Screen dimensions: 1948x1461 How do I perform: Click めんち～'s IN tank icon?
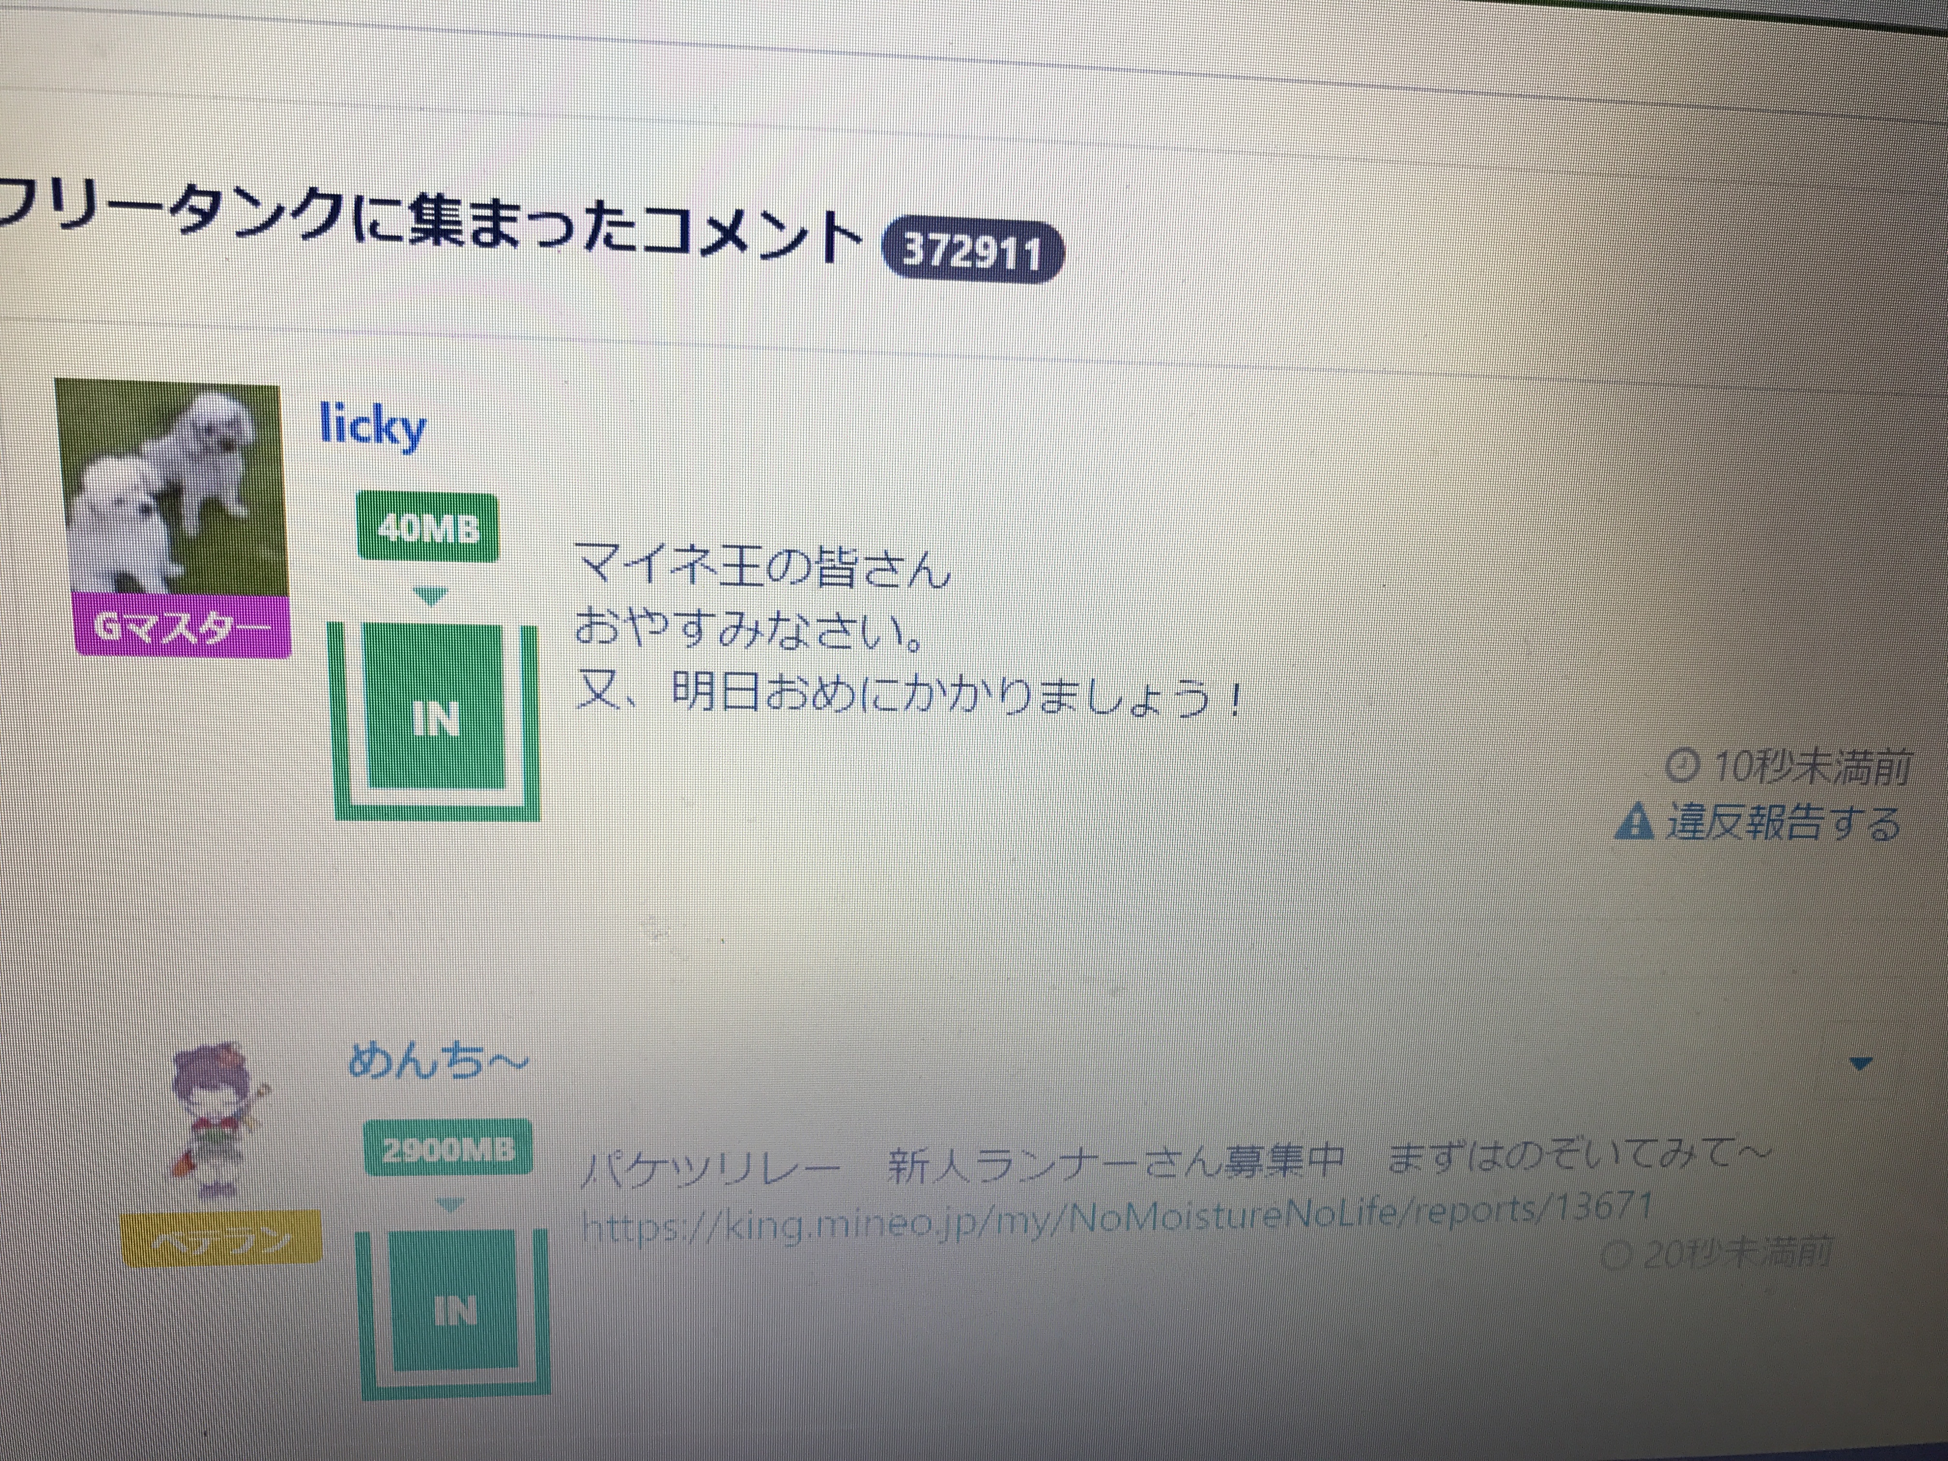pos(455,1312)
